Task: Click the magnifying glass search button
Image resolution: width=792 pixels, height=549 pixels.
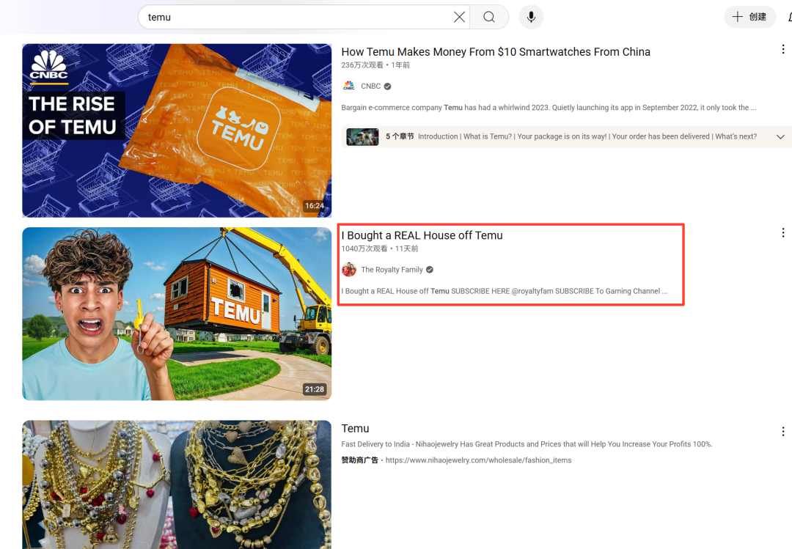Action: (x=489, y=17)
